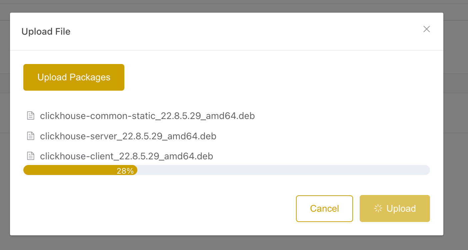
Task: Click the file icon beside clickhouse-common-static package
Action: point(31,116)
